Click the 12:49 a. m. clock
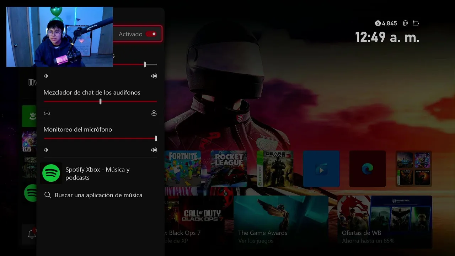Screen dimensions: 455x256 387,37
